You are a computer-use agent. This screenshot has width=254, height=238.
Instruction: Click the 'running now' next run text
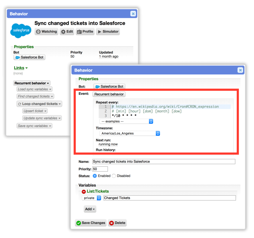pos(108,144)
